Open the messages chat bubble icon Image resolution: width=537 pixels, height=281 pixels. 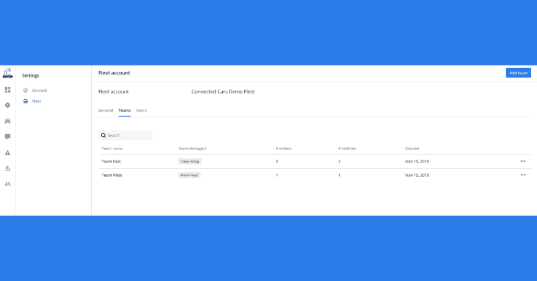[7, 137]
